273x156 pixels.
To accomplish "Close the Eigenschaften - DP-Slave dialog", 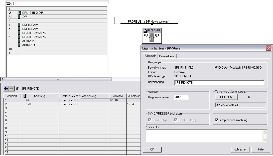I will pyautogui.click(x=269, y=48).
